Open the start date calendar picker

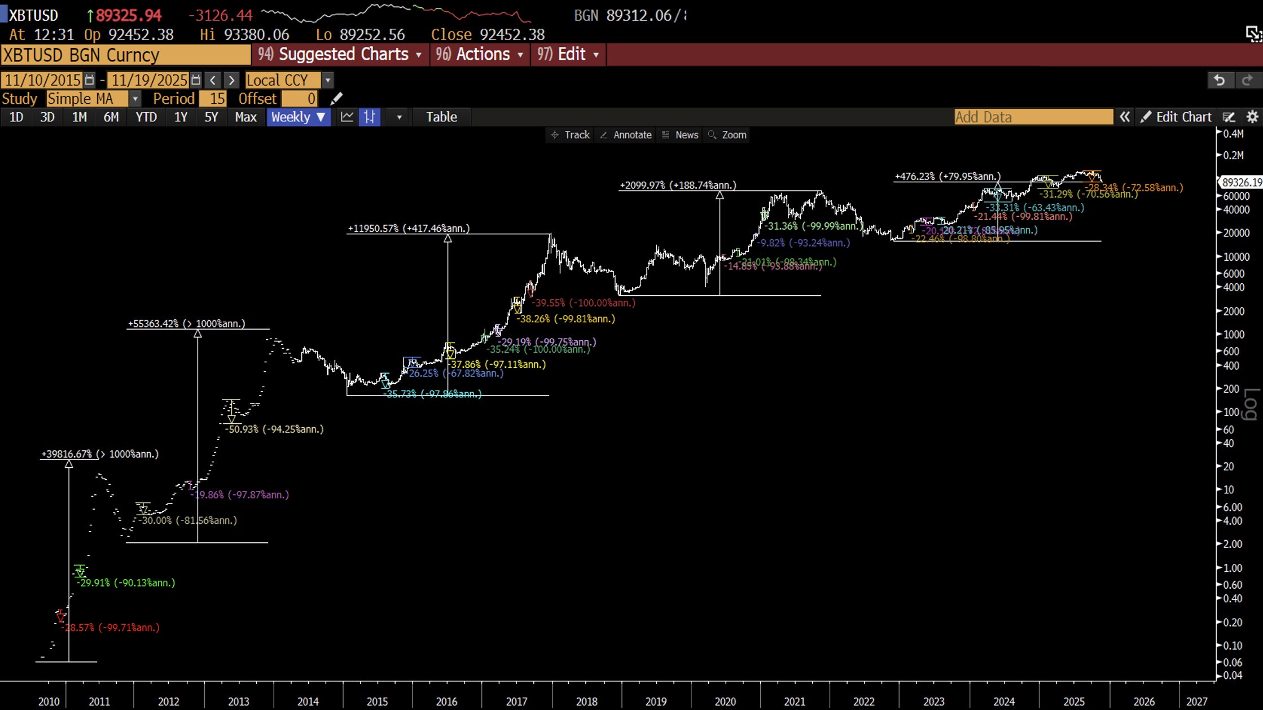(x=89, y=80)
